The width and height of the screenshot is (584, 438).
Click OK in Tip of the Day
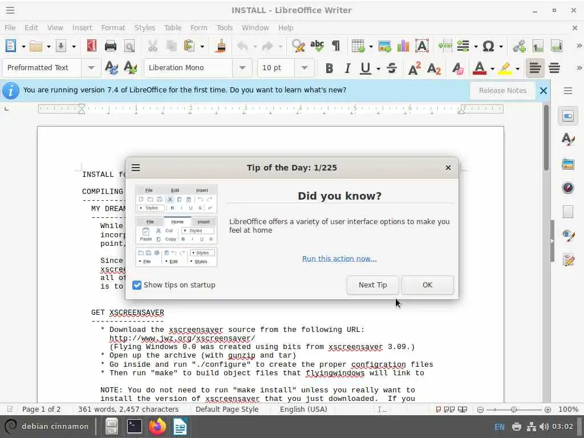pyautogui.click(x=428, y=285)
